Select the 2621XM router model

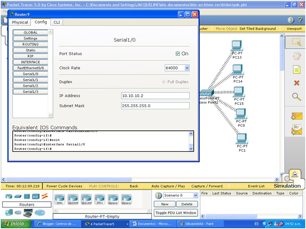[86, 200]
